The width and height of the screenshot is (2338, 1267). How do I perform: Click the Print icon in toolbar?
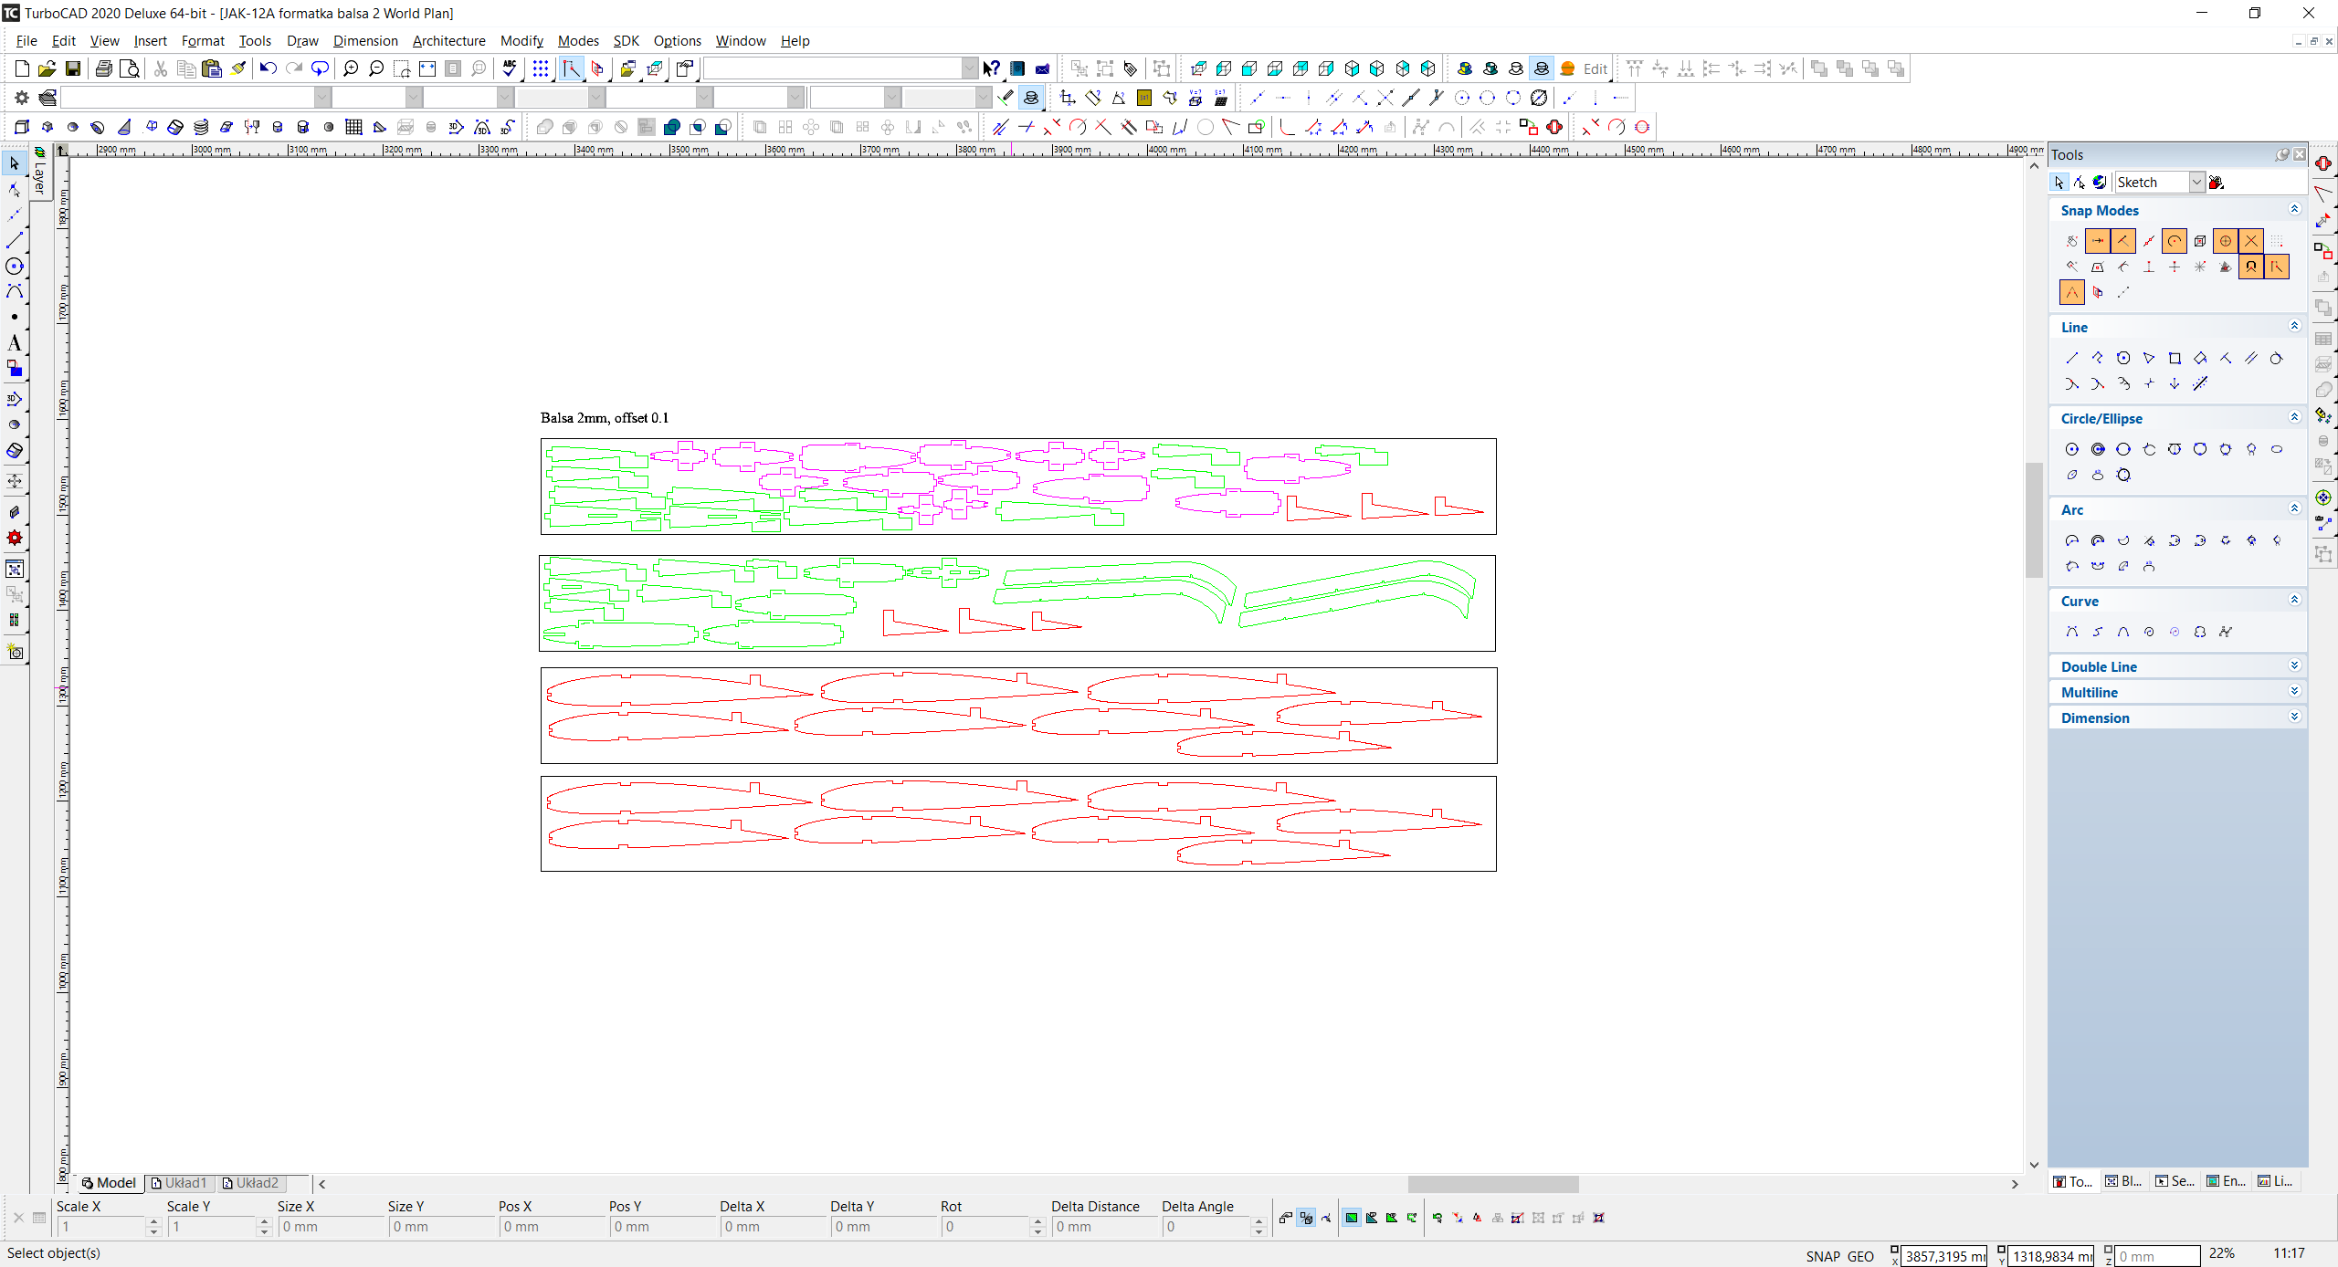(104, 68)
